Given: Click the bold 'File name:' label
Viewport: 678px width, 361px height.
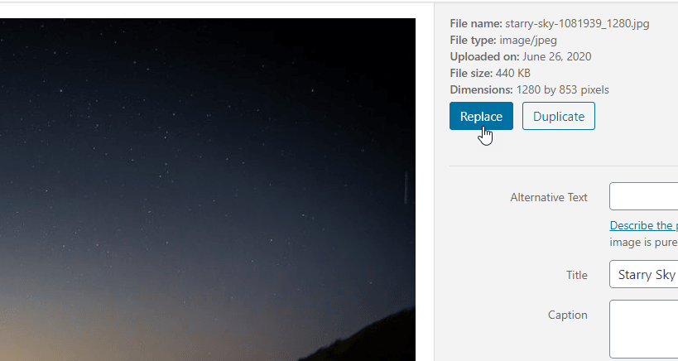Looking at the screenshot, I should (x=476, y=23).
